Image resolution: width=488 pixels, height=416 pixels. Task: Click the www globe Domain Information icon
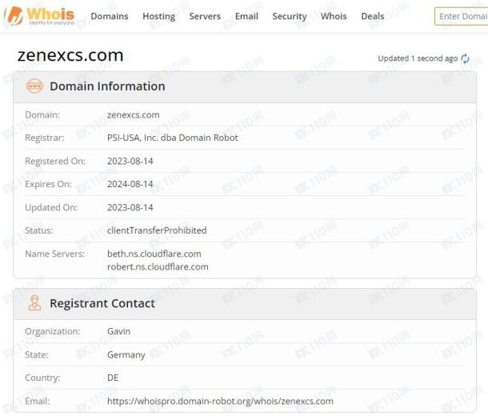pyautogui.click(x=34, y=86)
